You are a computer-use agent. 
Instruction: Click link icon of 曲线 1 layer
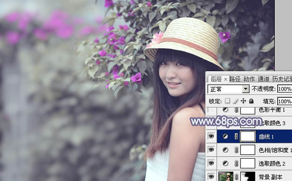(236, 137)
